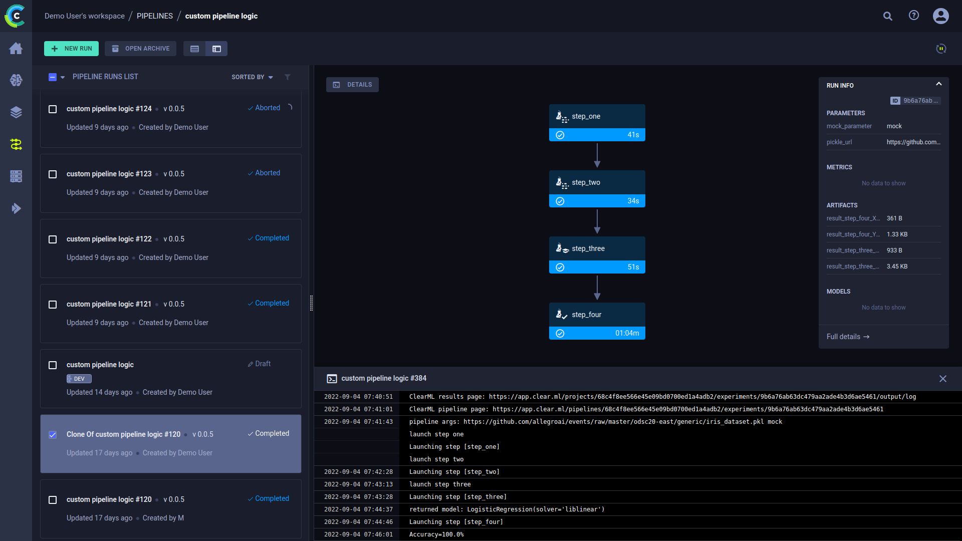Click the filter funnel icon in runs list header

(x=288, y=77)
